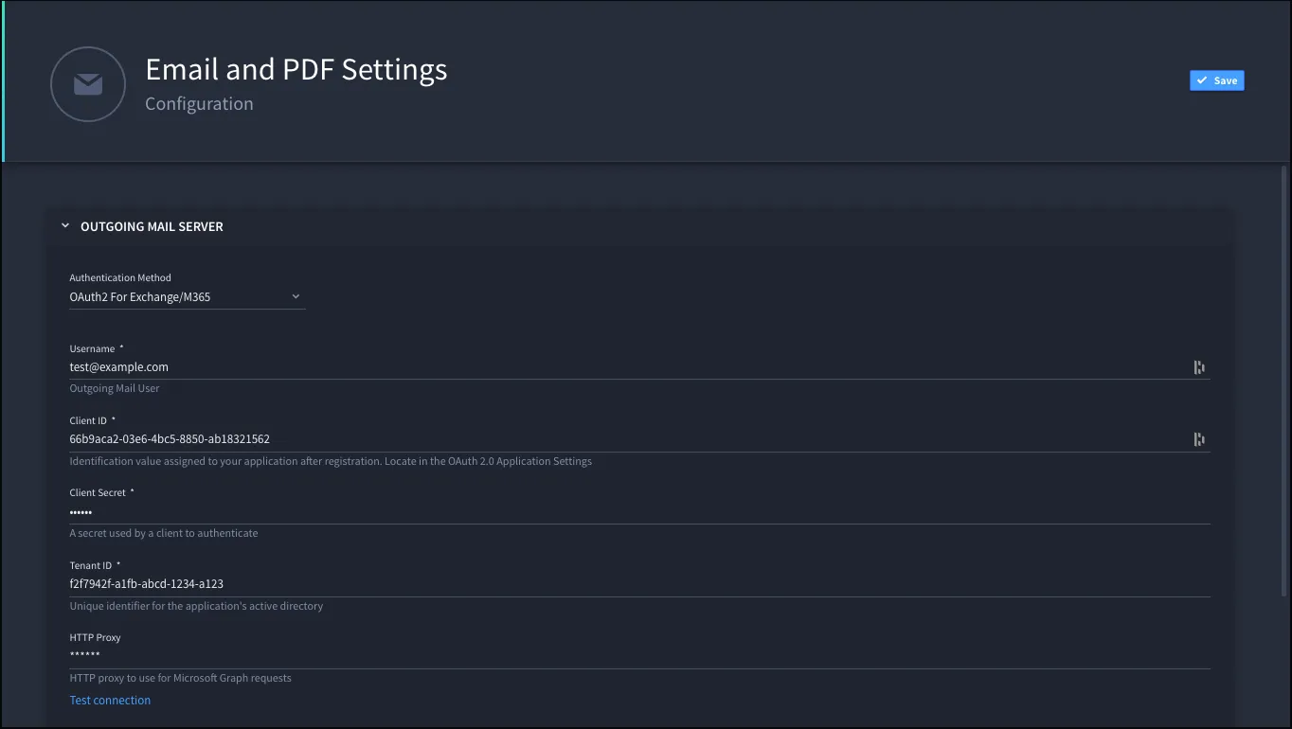Viewport: 1292px width, 729px height.
Task: Focus the HTTP Proxy input field
Action: click(639, 656)
